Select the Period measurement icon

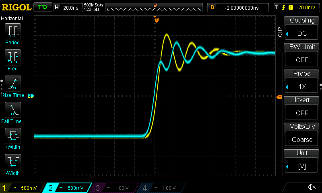coord(13,31)
